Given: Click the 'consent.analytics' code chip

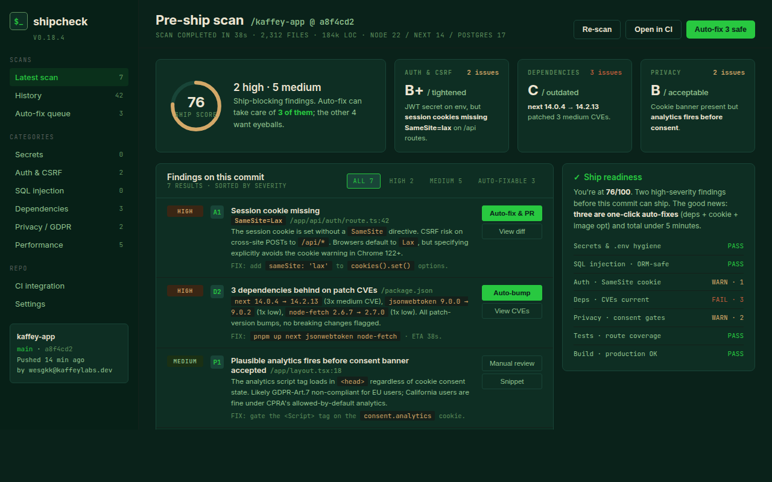Looking at the screenshot, I should [x=398, y=416].
